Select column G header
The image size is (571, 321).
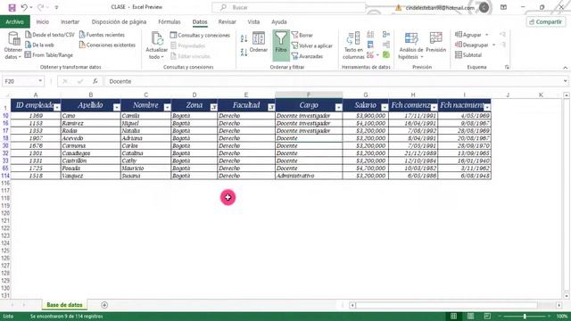click(366, 95)
